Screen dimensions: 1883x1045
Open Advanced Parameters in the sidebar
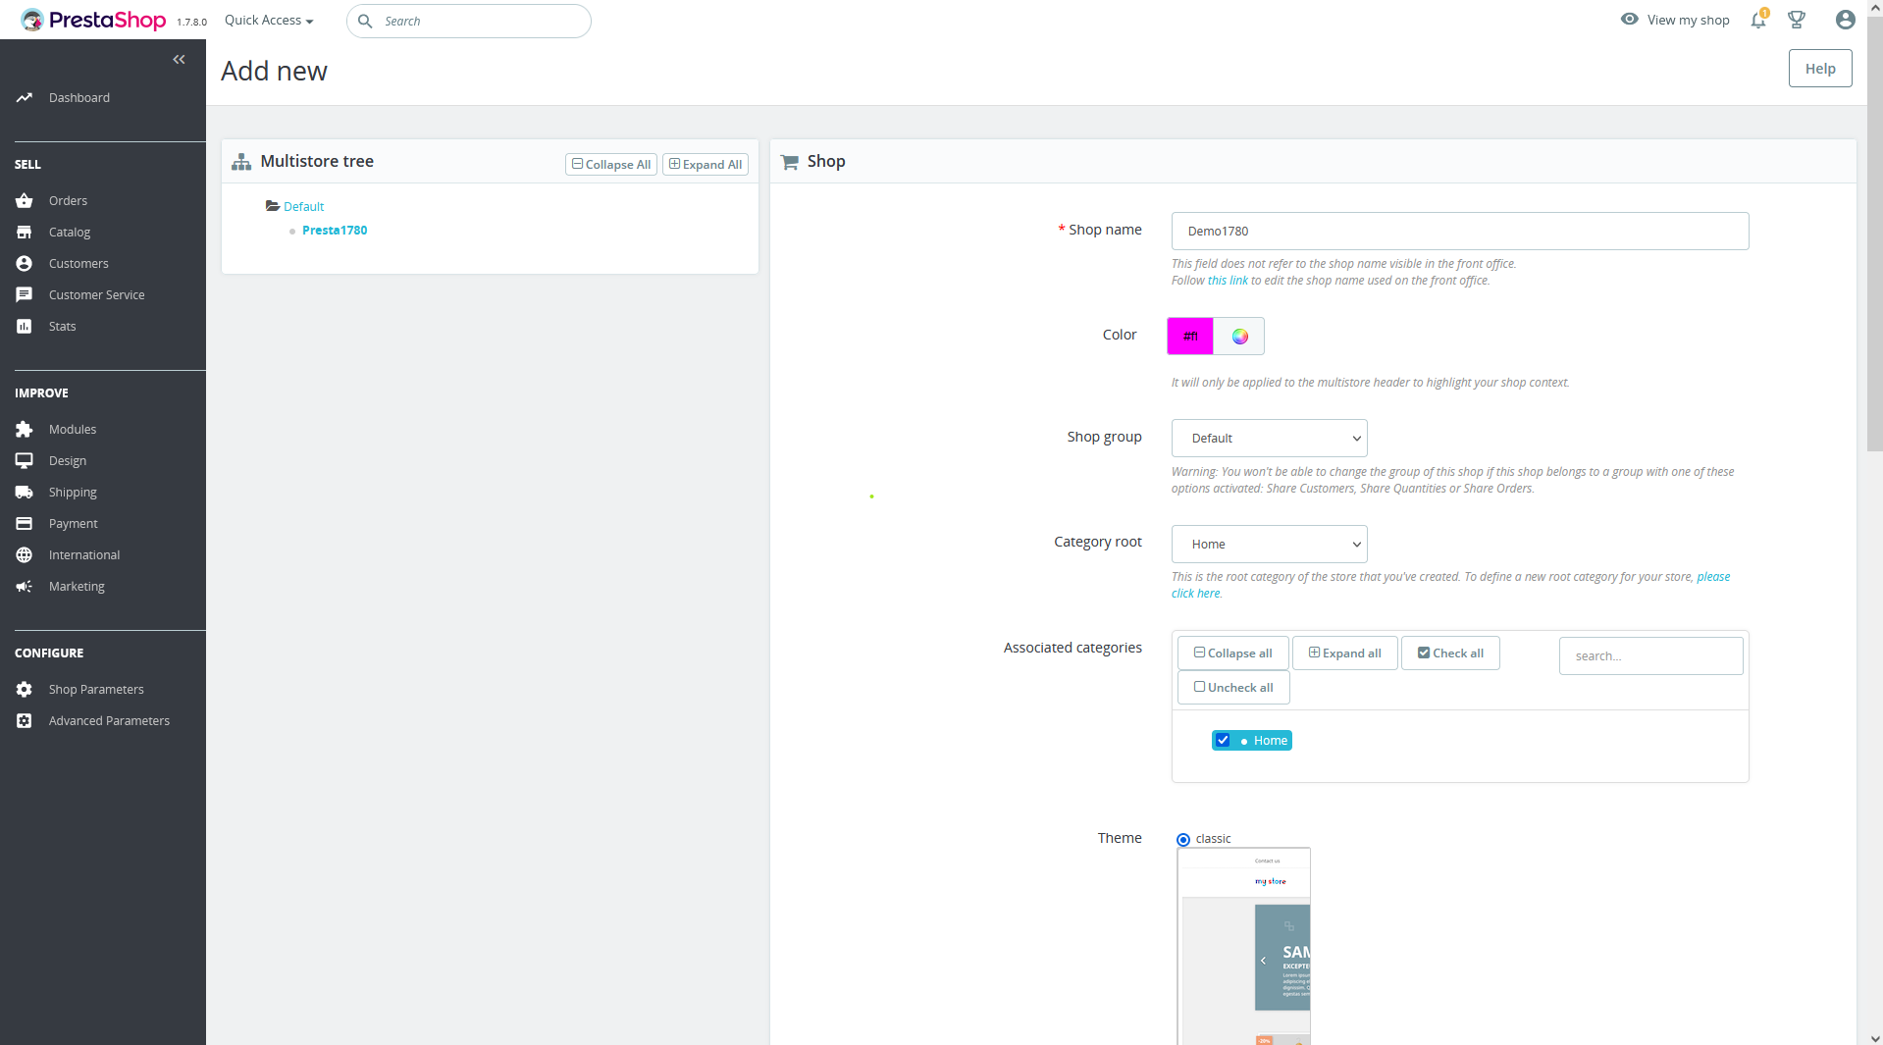pyautogui.click(x=109, y=720)
